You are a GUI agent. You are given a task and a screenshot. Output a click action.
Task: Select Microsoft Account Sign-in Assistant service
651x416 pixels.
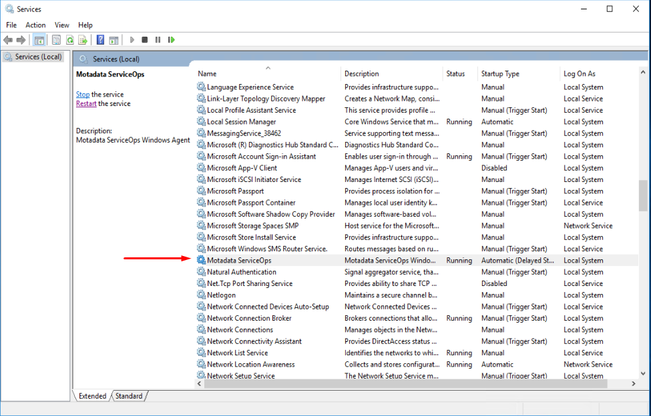(x=262, y=156)
